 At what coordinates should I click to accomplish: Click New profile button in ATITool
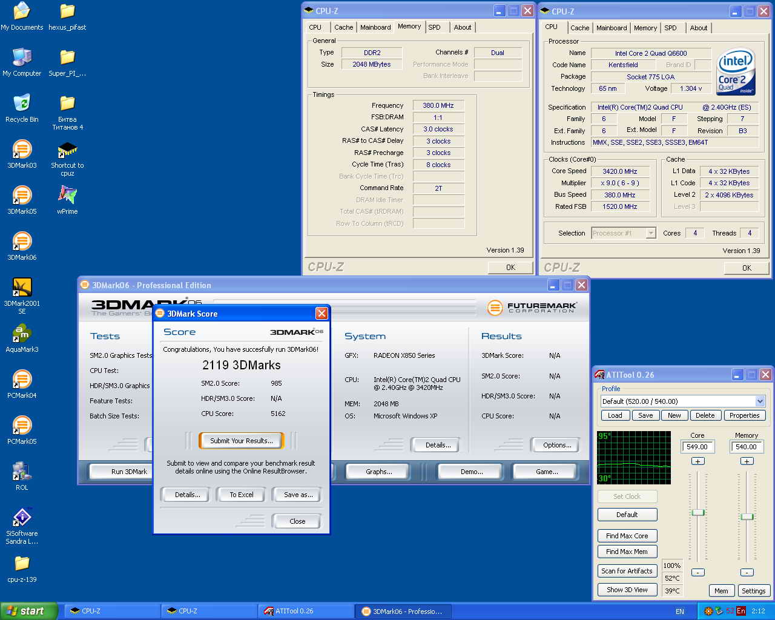coord(674,415)
